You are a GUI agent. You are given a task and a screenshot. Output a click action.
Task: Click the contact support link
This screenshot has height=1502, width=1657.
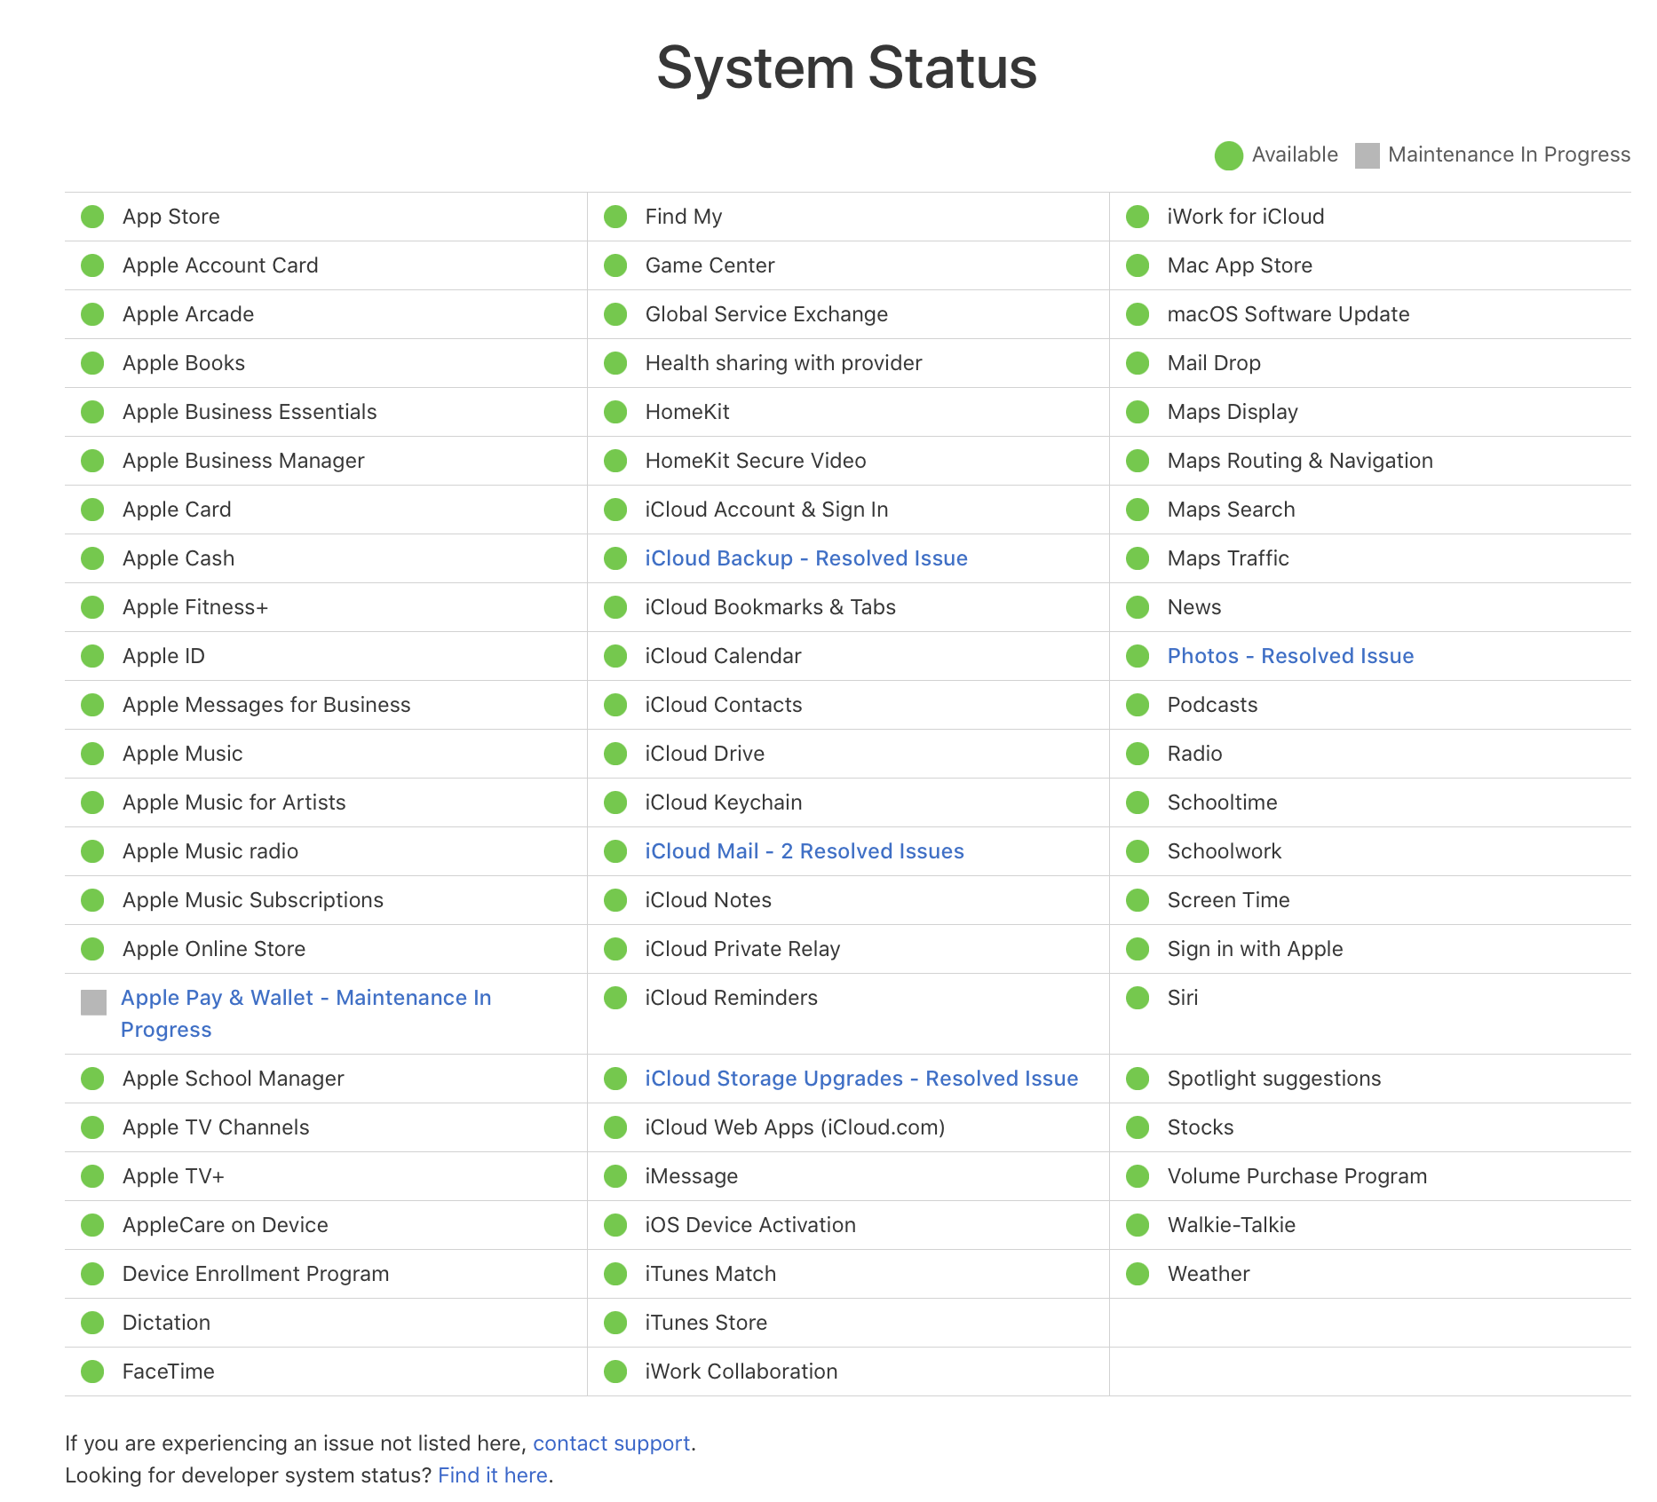[x=611, y=1443]
